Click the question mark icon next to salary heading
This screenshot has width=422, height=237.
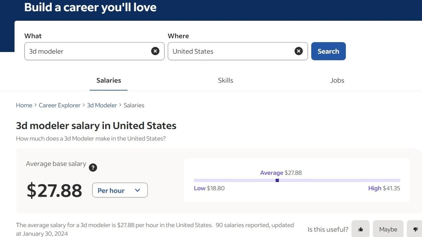click(93, 167)
